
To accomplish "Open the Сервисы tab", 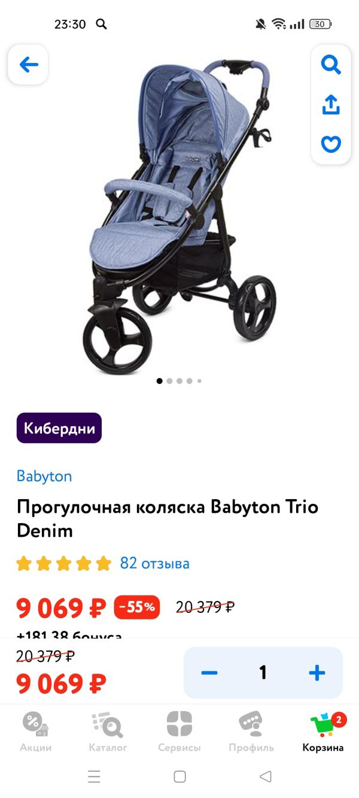I will [180, 731].
